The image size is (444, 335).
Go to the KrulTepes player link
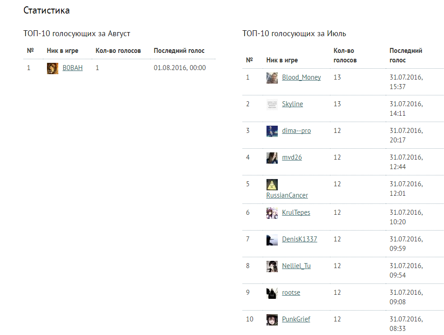296,212
